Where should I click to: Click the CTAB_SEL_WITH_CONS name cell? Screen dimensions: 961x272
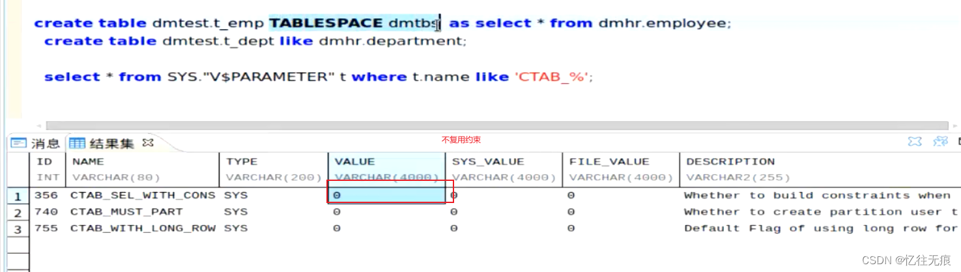[x=143, y=195]
